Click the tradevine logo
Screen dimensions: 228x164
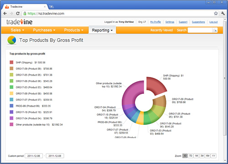pos(19,22)
